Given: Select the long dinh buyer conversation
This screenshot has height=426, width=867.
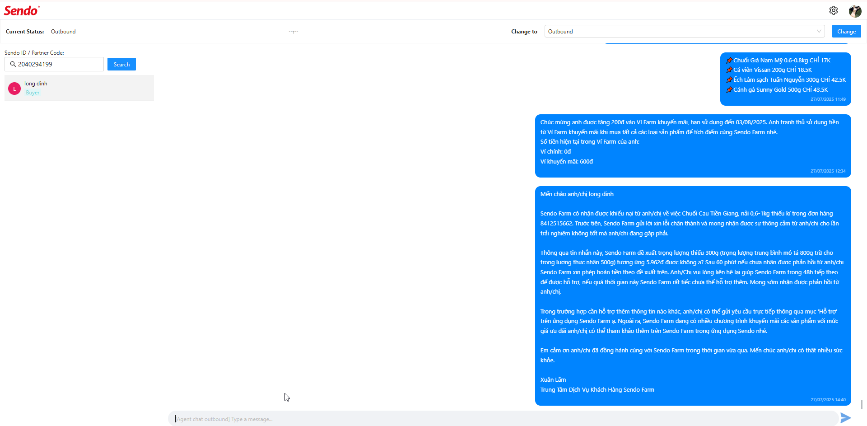Looking at the screenshot, I should [79, 88].
